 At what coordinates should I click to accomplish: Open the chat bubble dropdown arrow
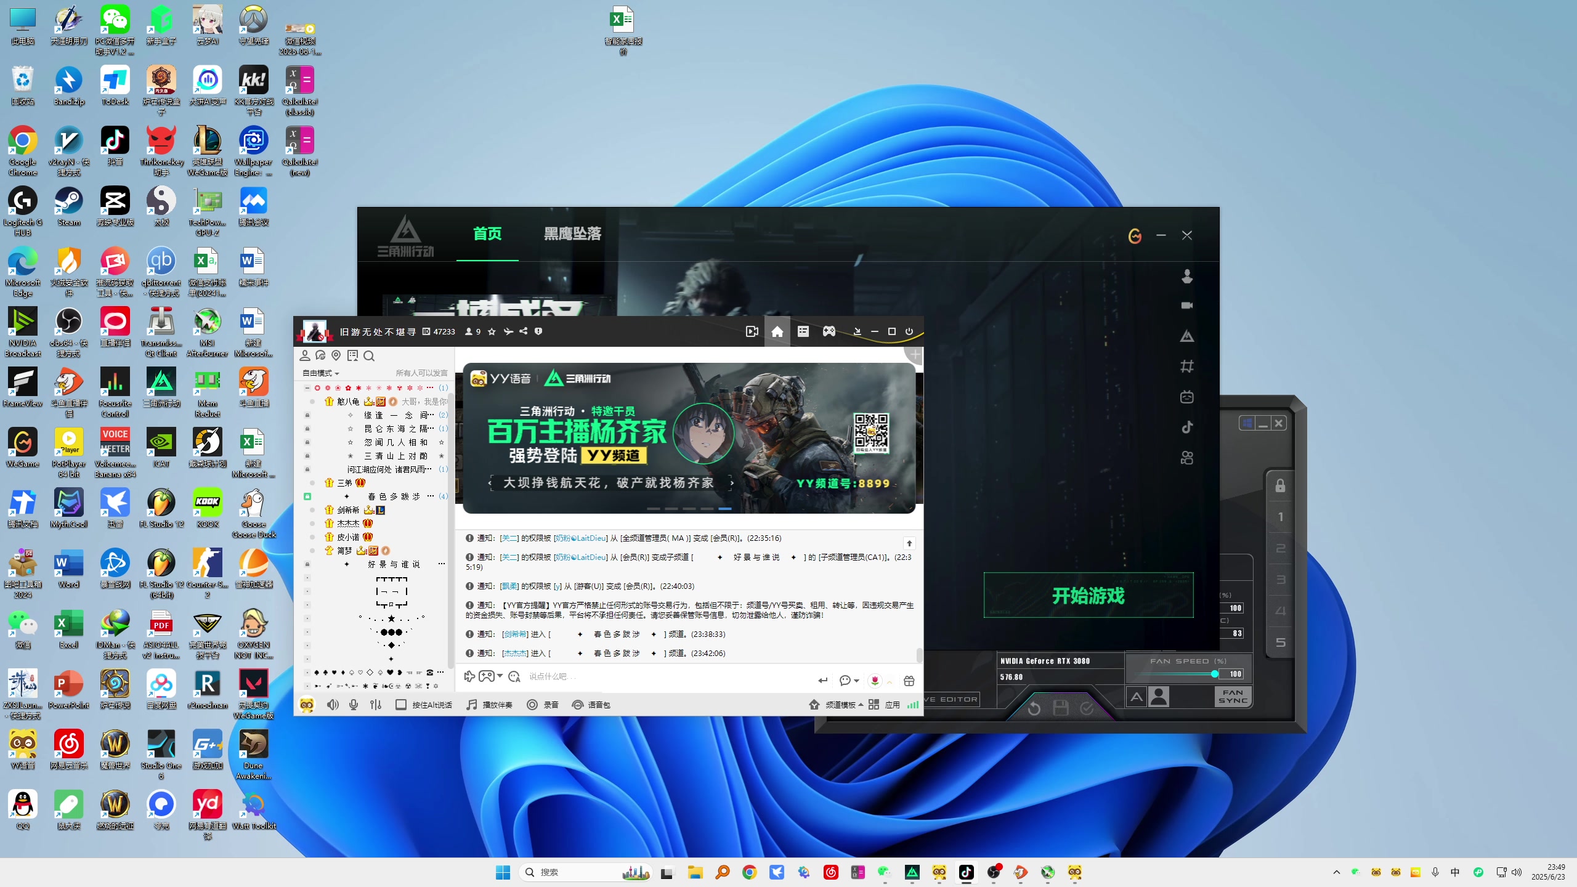pos(856,681)
